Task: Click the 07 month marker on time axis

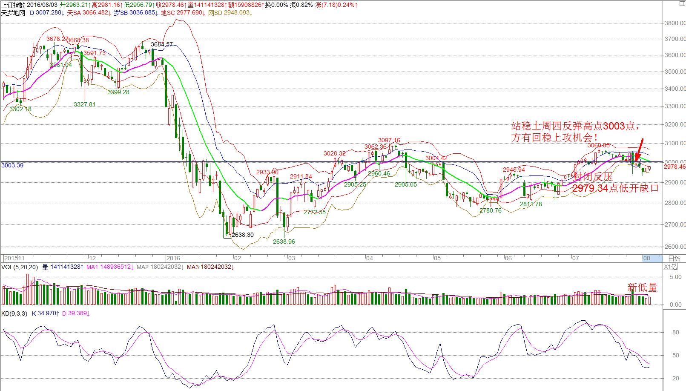Action: coord(575,258)
